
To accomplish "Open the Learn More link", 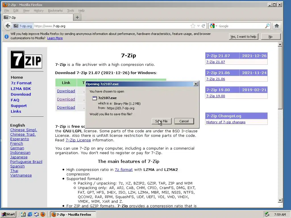I will click(x=55, y=38).
